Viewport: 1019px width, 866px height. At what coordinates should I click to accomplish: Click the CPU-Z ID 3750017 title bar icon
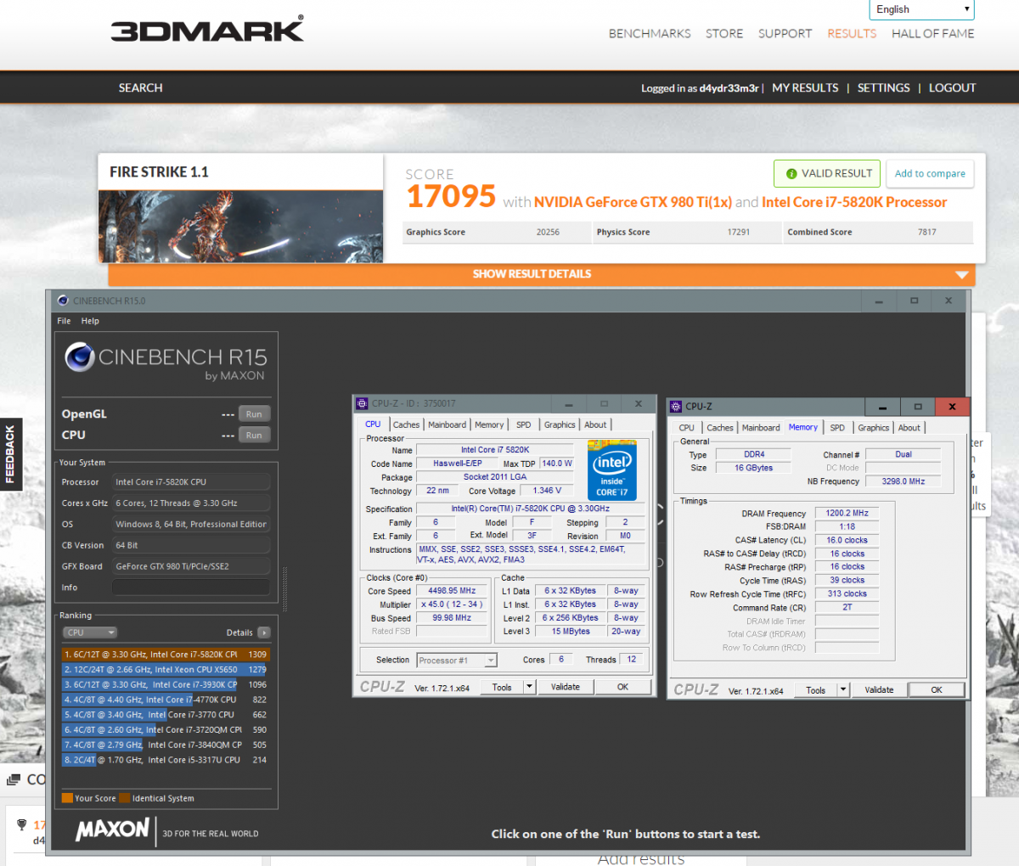click(363, 403)
